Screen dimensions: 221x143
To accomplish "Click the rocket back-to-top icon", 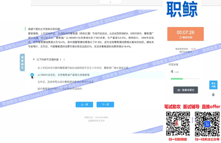I will click(213, 95).
